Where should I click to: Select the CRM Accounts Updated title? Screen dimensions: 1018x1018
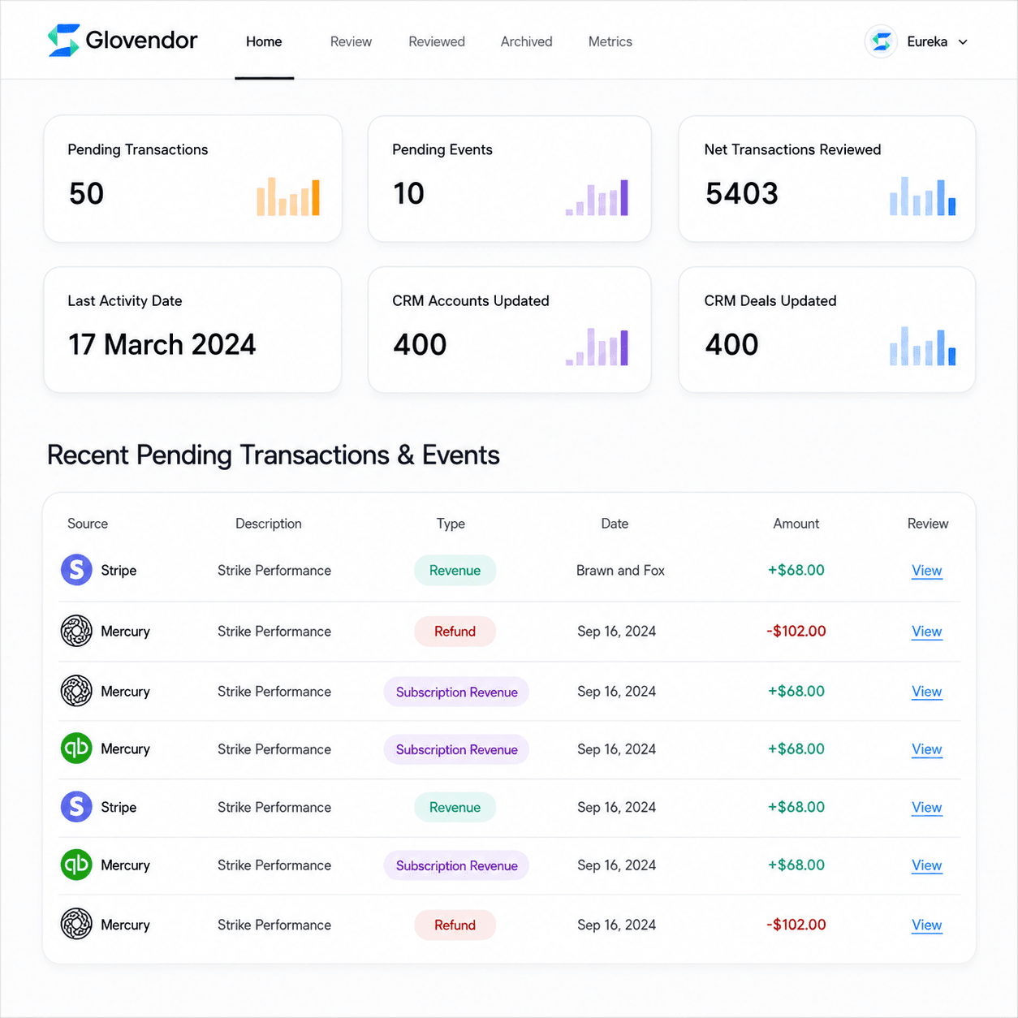click(471, 300)
